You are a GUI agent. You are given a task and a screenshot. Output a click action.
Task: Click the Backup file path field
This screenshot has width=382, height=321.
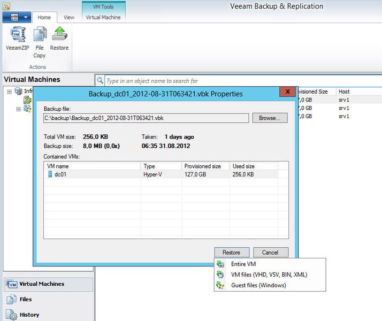146,118
